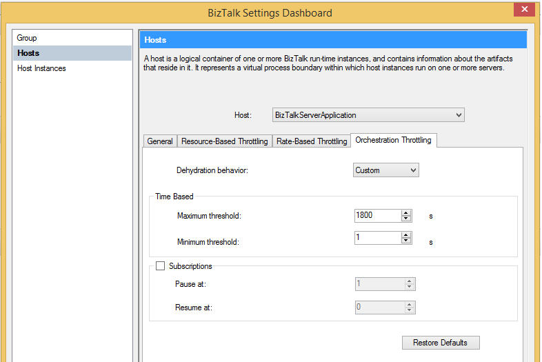Increase Maximum threshold with up arrow
This screenshot has height=362, width=542.
tap(405, 213)
